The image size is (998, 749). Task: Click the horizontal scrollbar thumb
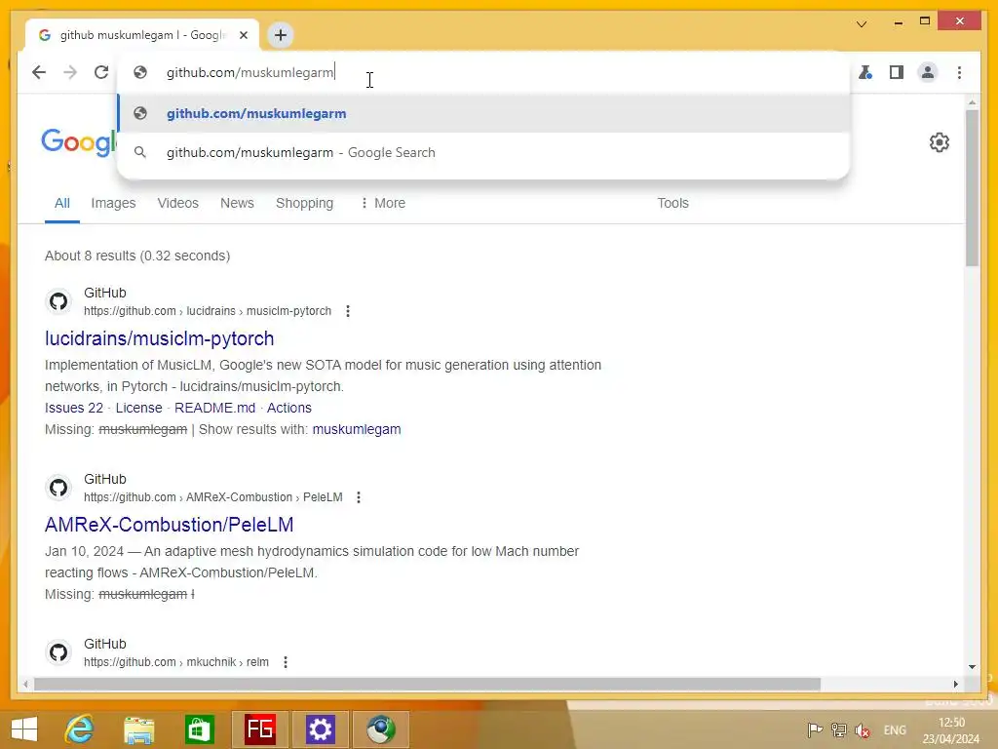pos(427,684)
